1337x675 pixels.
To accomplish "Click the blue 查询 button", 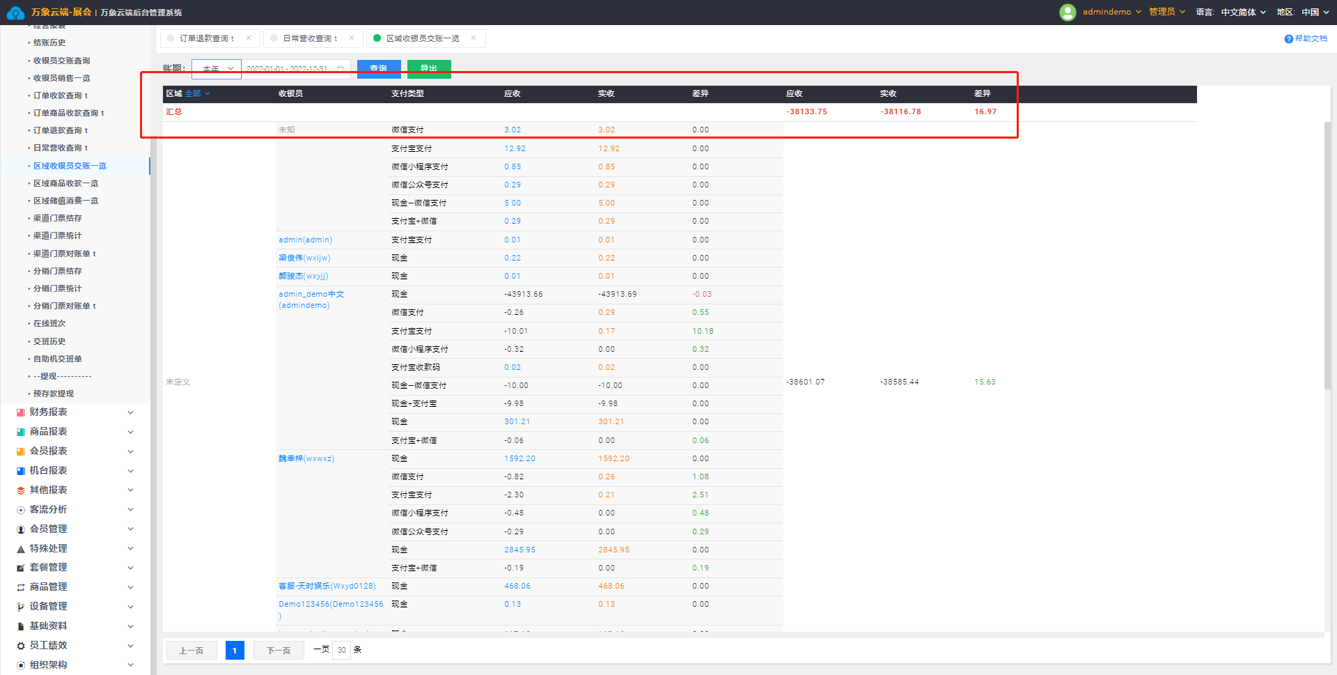I will [x=379, y=69].
